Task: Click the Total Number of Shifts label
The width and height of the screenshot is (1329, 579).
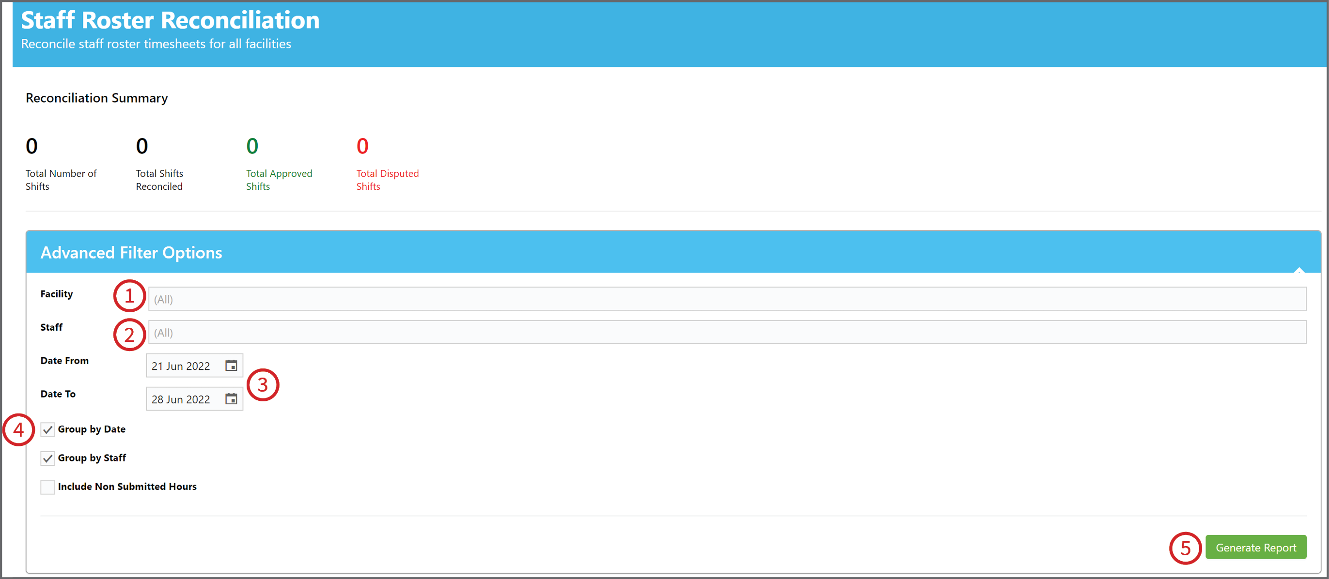Action: click(x=61, y=180)
